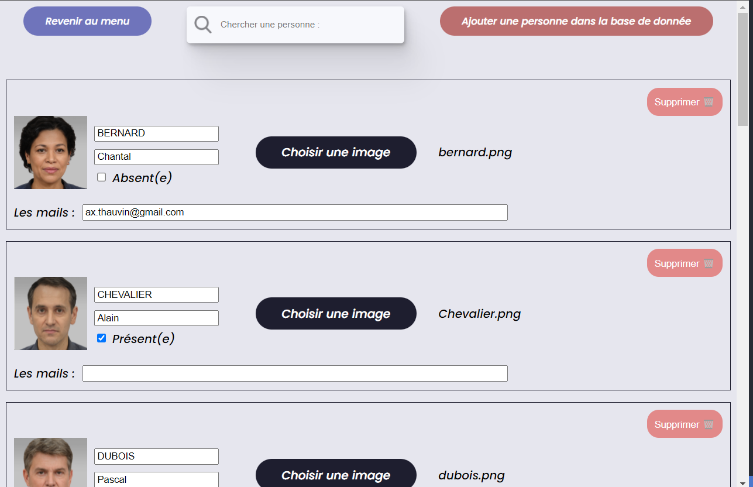Viewport: 753px width, 487px height.
Task: Click Pascal Dubois's portrait photo
Action: (x=50, y=462)
